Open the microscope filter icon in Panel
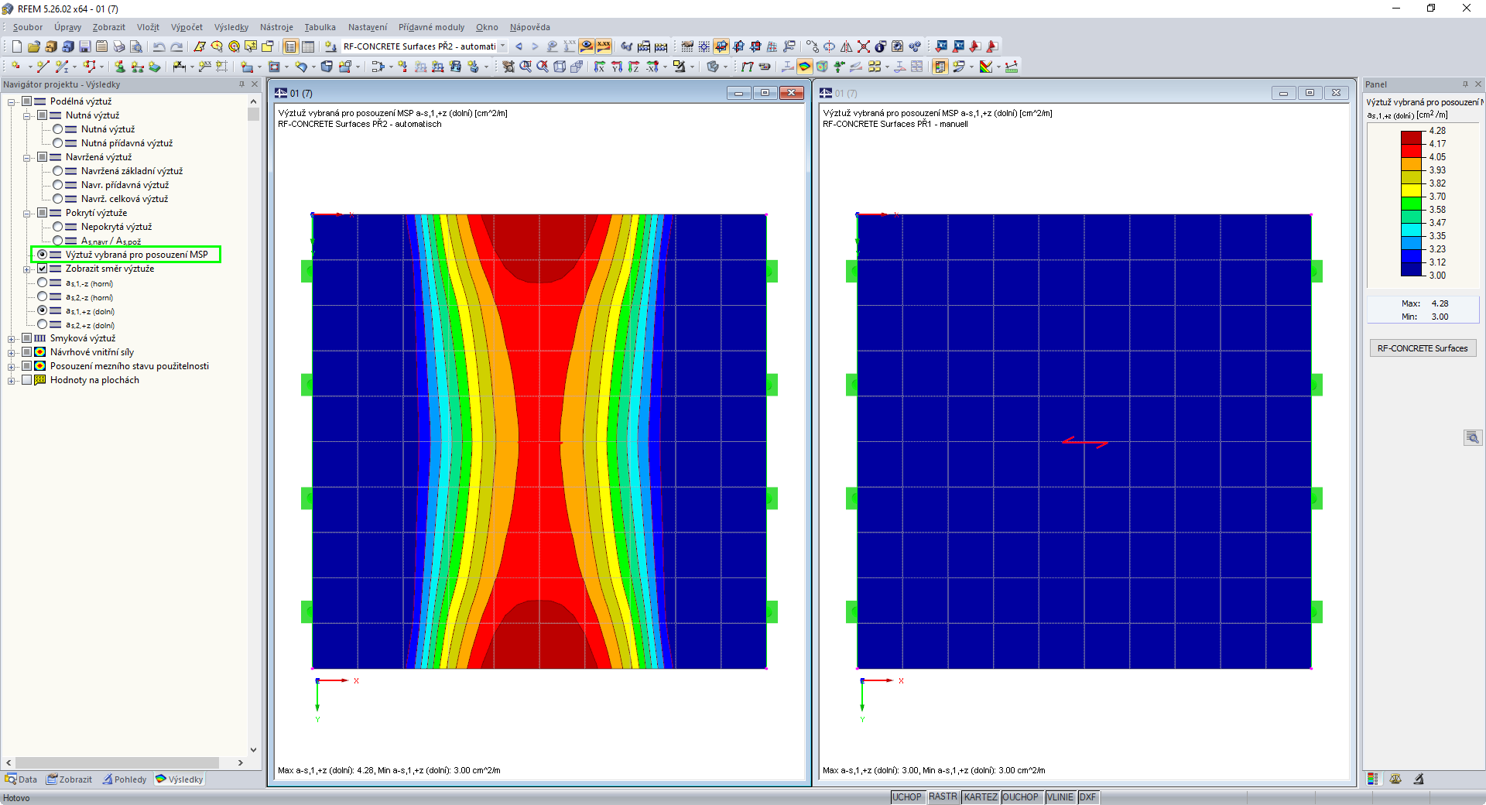This screenshot has height=805, width=1486. click(x=1419, y=779)
